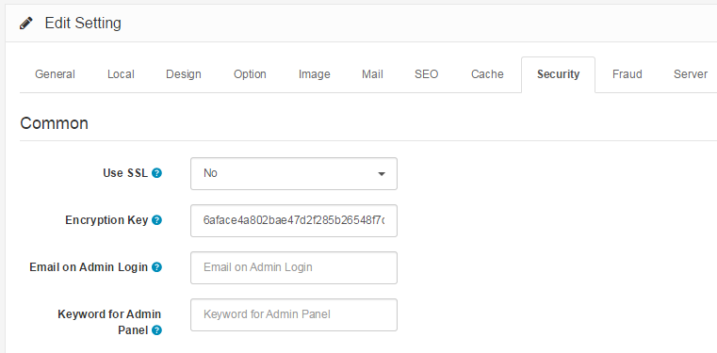Screen dimensions: 717x353
Task: Click the Common section heading
Action: coord(54,123)
